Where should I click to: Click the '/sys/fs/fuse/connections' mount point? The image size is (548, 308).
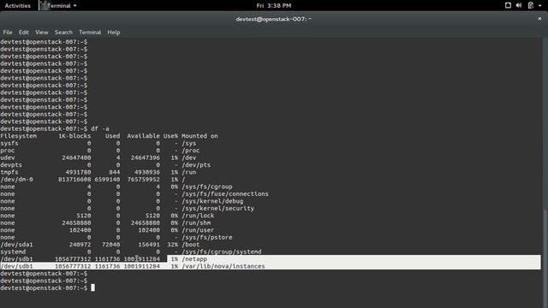click(225, 194)
